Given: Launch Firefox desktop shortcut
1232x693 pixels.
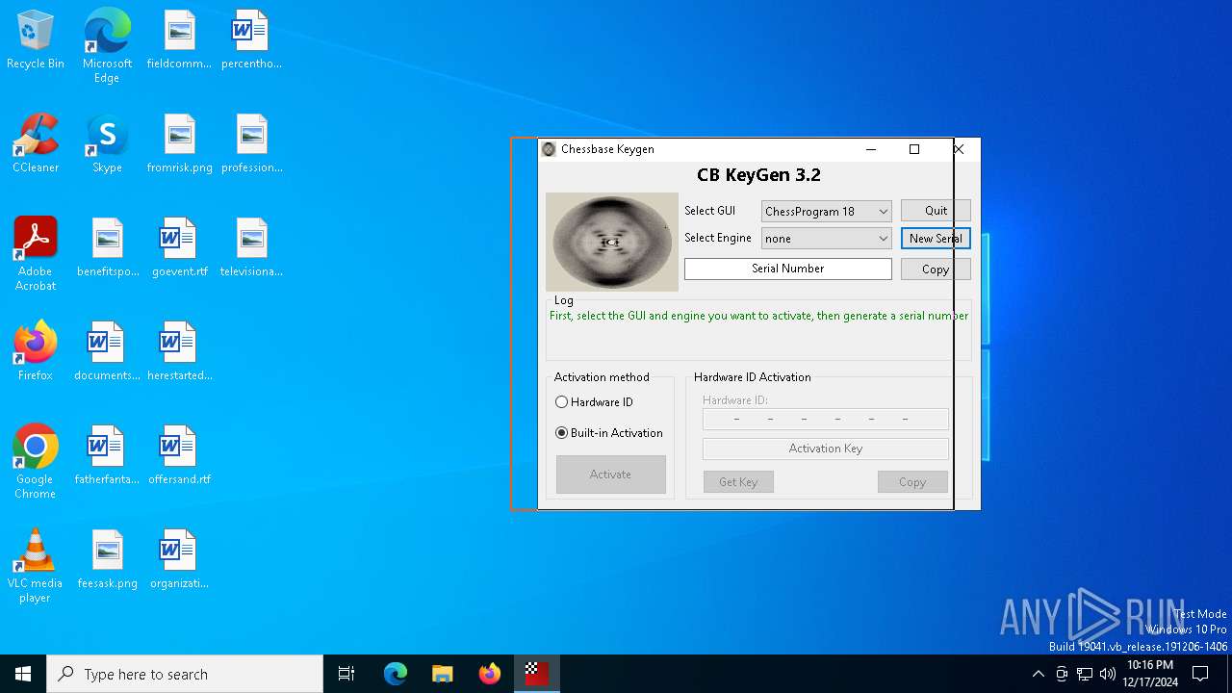Looking at the screenshot, I should 36,351.
